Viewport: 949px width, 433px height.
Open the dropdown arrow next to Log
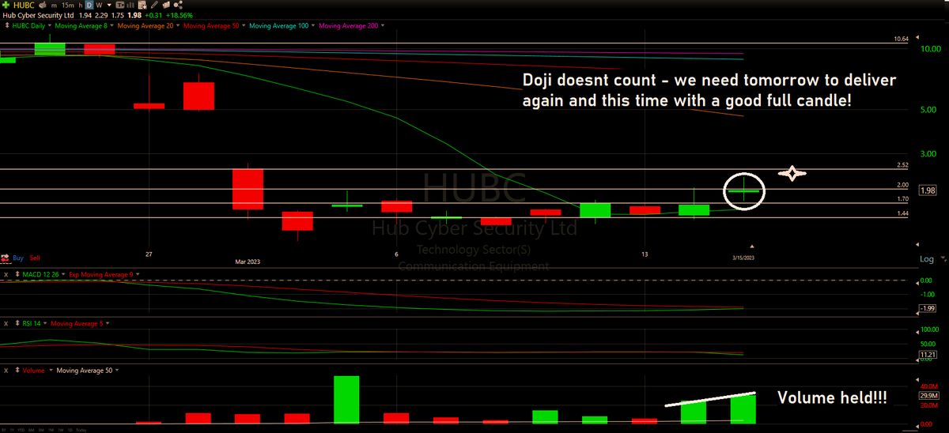click(x=942, y=259)
